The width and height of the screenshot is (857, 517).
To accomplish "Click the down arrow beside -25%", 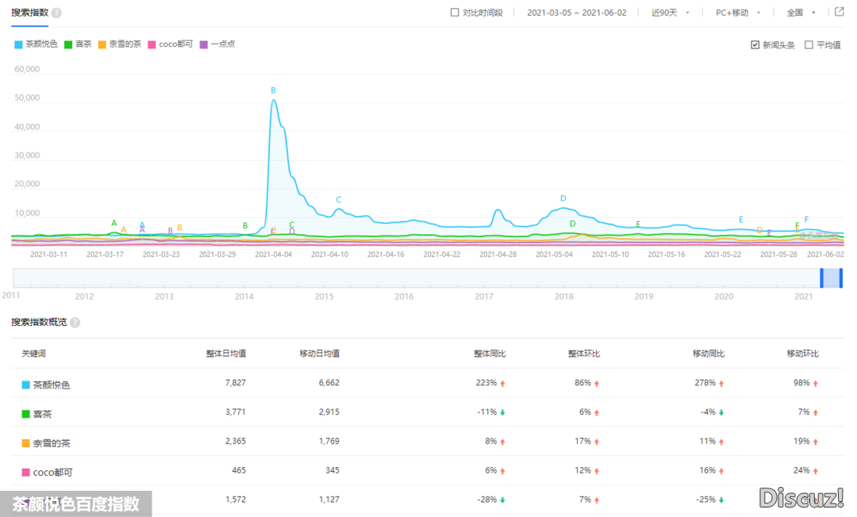I will 721,500.
